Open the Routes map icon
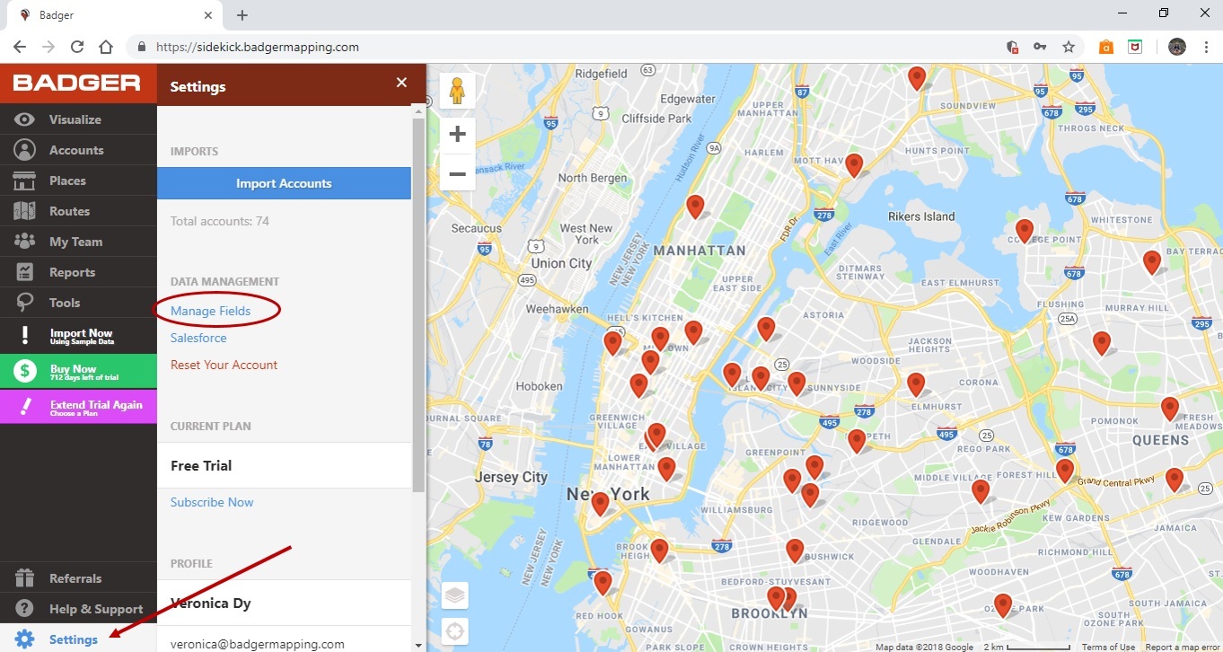 [24, 211]
